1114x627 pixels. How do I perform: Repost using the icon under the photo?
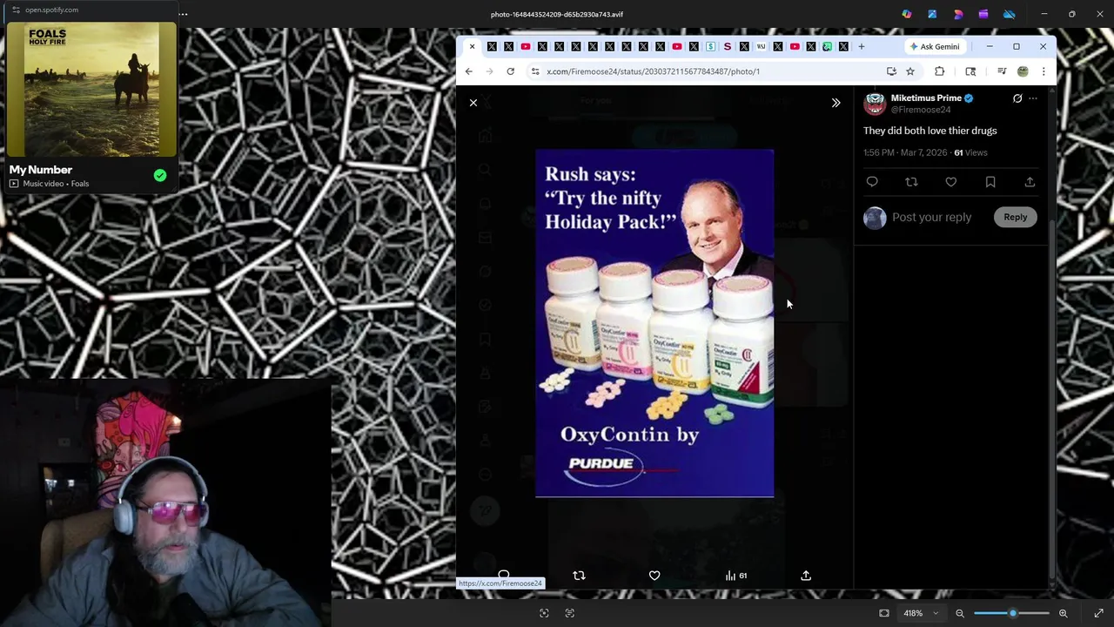click(579, 576)
